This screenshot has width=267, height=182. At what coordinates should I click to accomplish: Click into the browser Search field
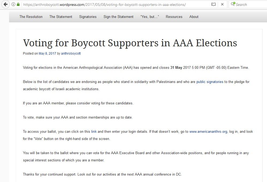point(250,5)
